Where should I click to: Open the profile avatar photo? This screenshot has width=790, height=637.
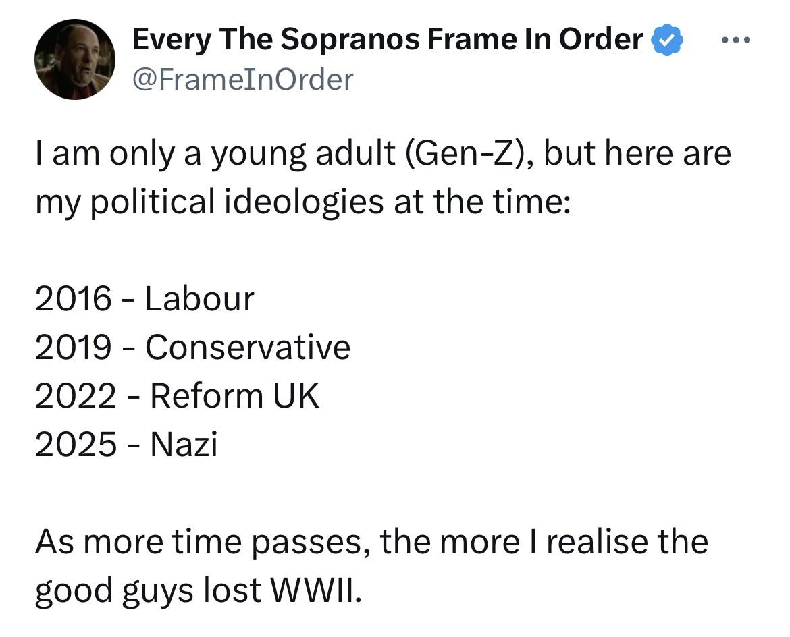click(75, 59)
